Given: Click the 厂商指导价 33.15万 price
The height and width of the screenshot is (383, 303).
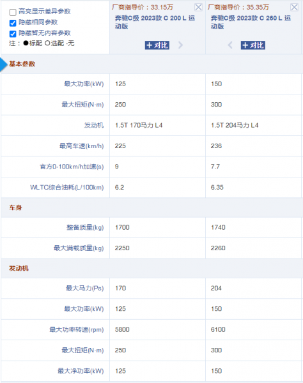Looking at the screenshot, I should tap(143, 7).
